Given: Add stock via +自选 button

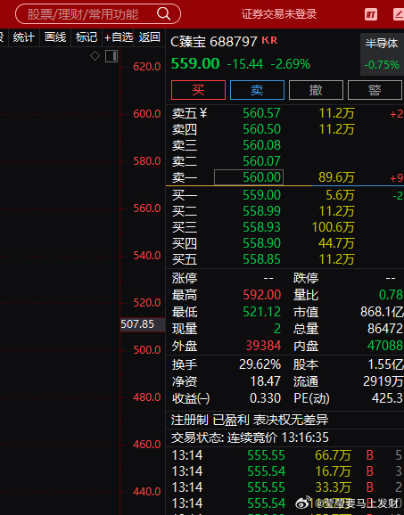Looking at the screenshot, I should (x=119, y=37).
